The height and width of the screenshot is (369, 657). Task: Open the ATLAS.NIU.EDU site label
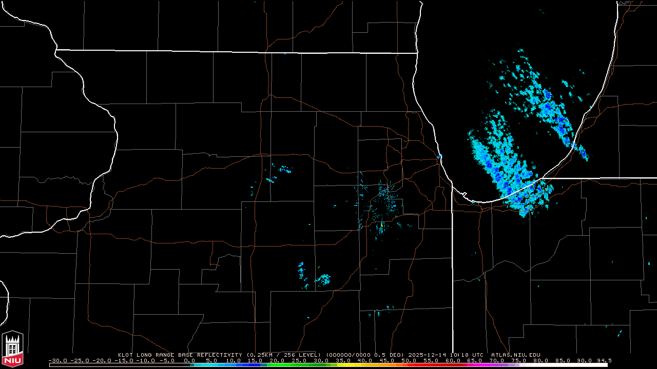click(516, 355)
